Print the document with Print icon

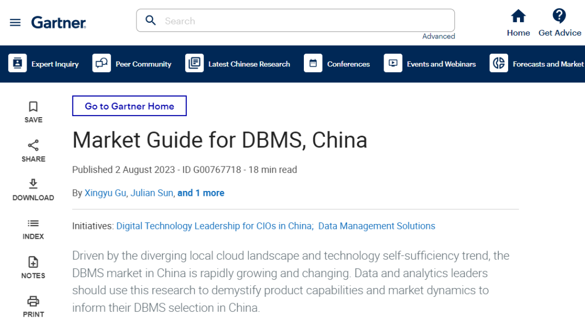(33, 301)
